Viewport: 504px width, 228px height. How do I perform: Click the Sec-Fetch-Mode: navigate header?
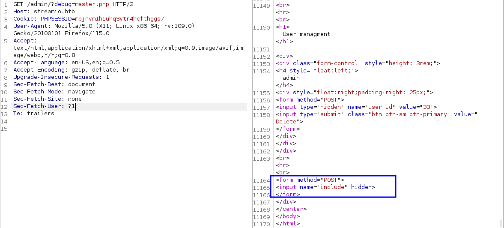[54, 92]
